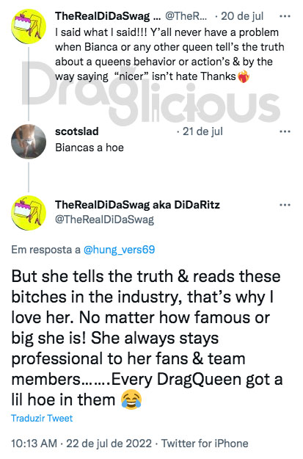Open the 20 de jul timestamp

point(242,16)
